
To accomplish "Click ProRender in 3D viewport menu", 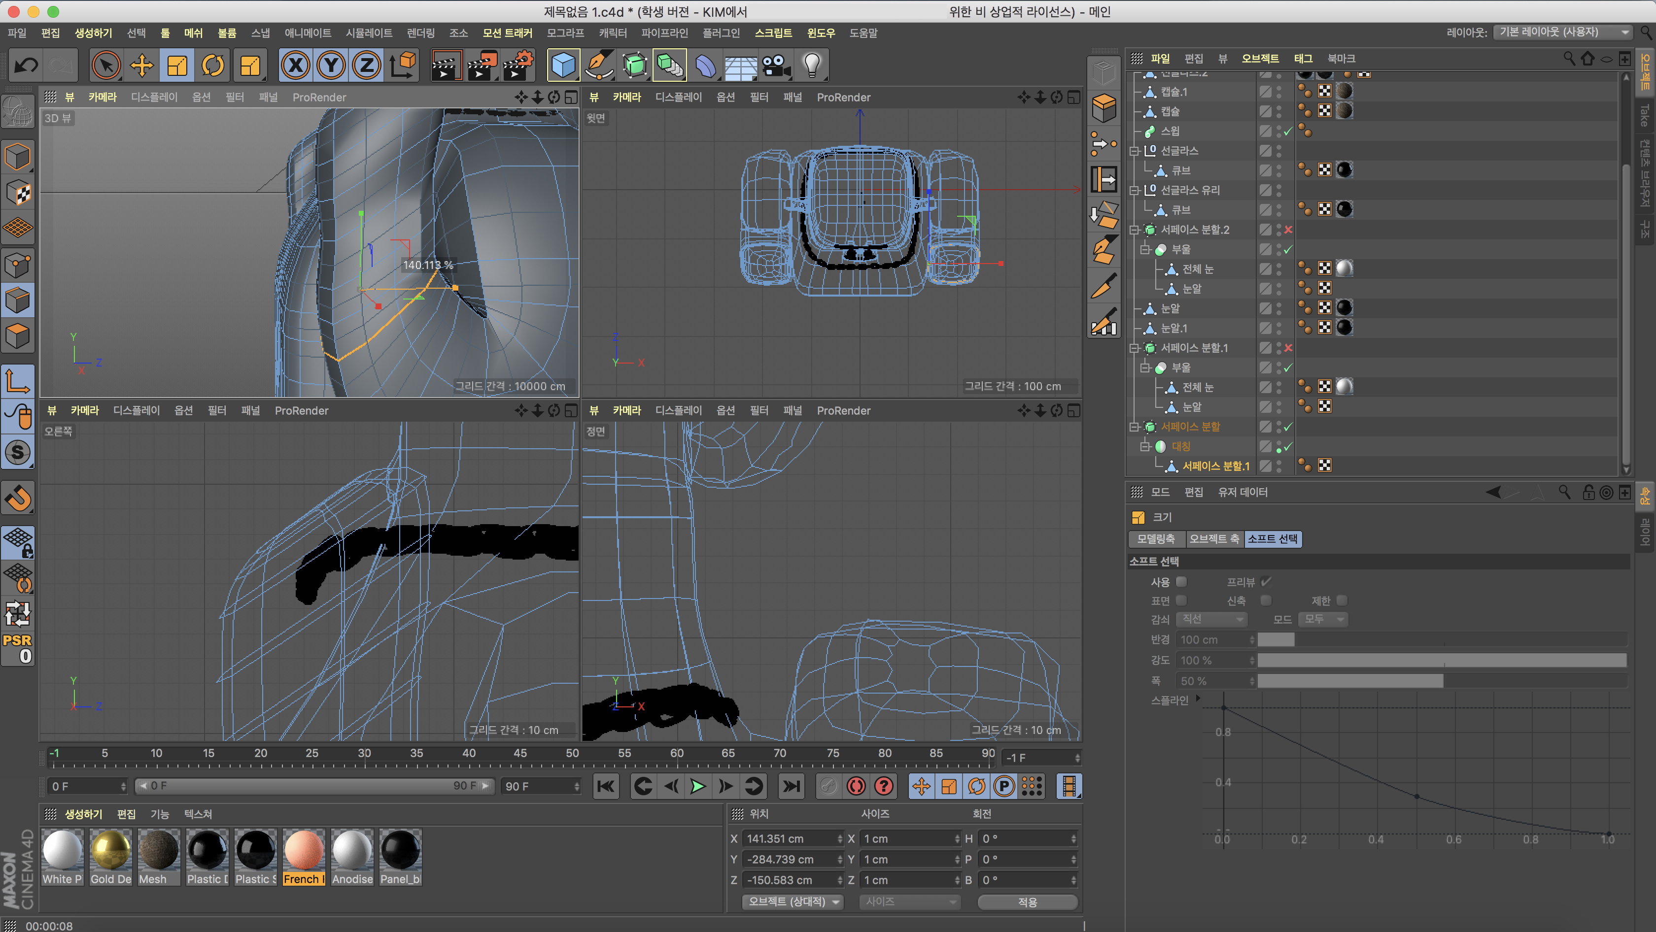I will coord(319,98).
